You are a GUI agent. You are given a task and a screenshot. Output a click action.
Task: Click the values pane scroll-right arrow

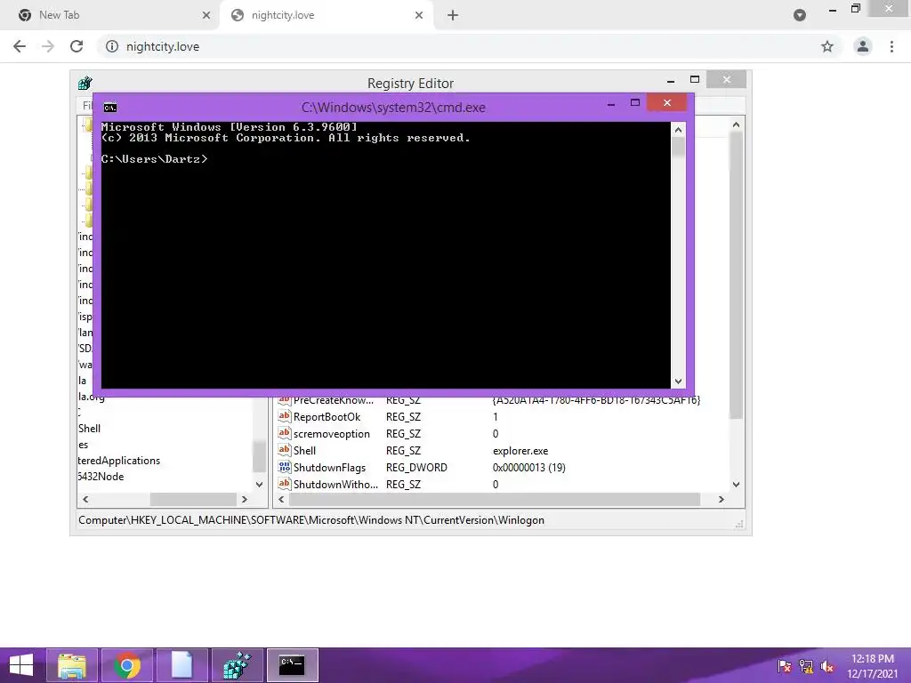coord(722,500)
